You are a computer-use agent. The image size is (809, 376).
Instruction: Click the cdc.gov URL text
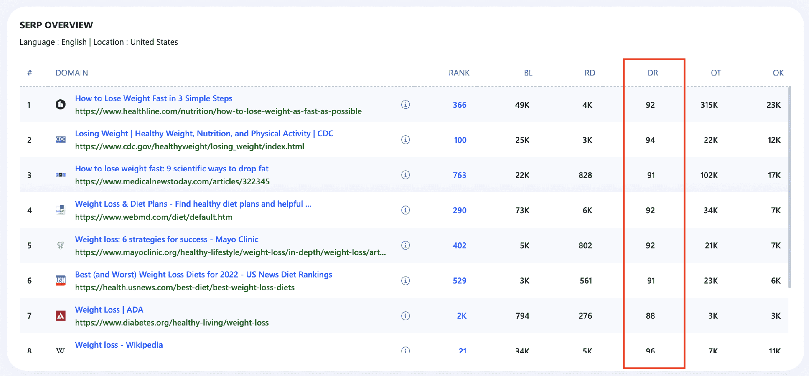coord(190,146)
